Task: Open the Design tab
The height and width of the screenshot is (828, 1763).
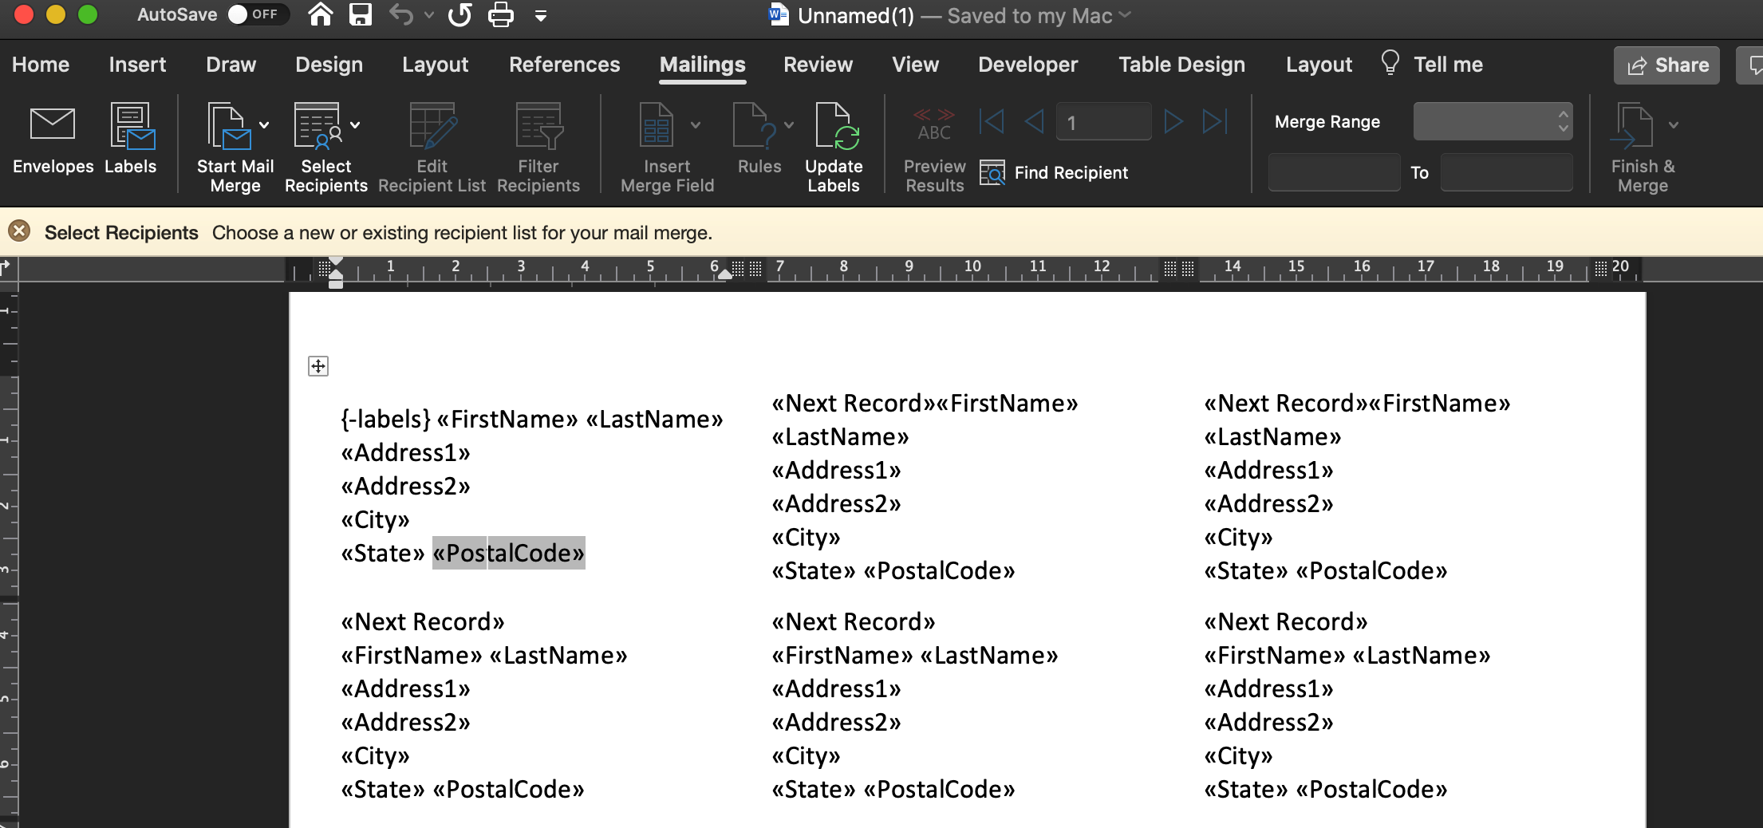Action: 329,65
